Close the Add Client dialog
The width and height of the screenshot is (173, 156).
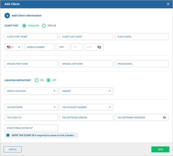(168, 4)
